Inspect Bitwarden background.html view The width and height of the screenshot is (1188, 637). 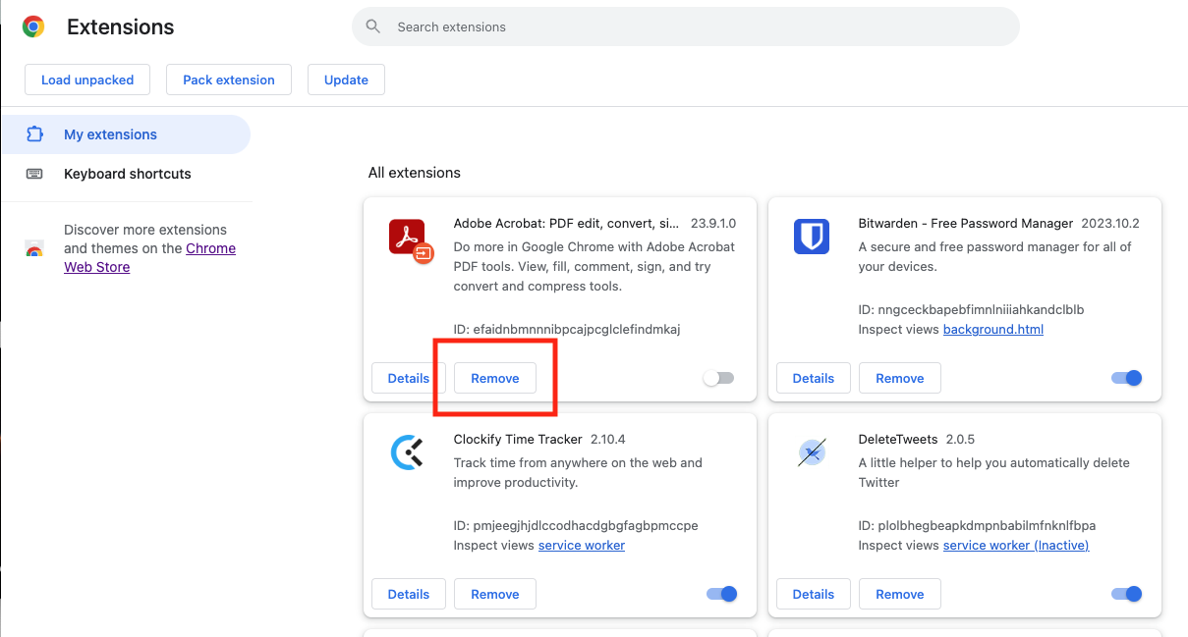pos(993,329)
